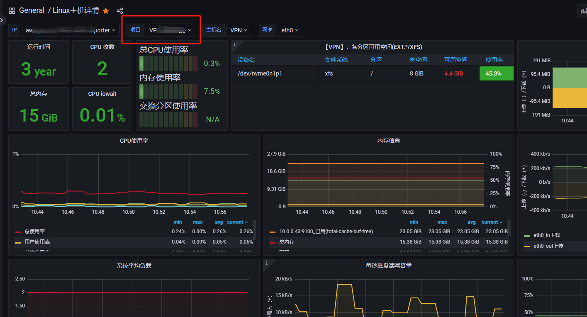
Task: Sort CPU legend by current column
Action: pyautogui.click(x=237, y=222)
